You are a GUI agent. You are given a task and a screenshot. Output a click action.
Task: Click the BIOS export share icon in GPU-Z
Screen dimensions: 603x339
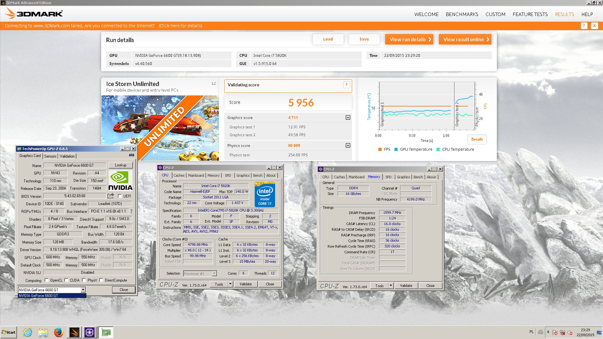pyautogui.click(x=111, y=196)
